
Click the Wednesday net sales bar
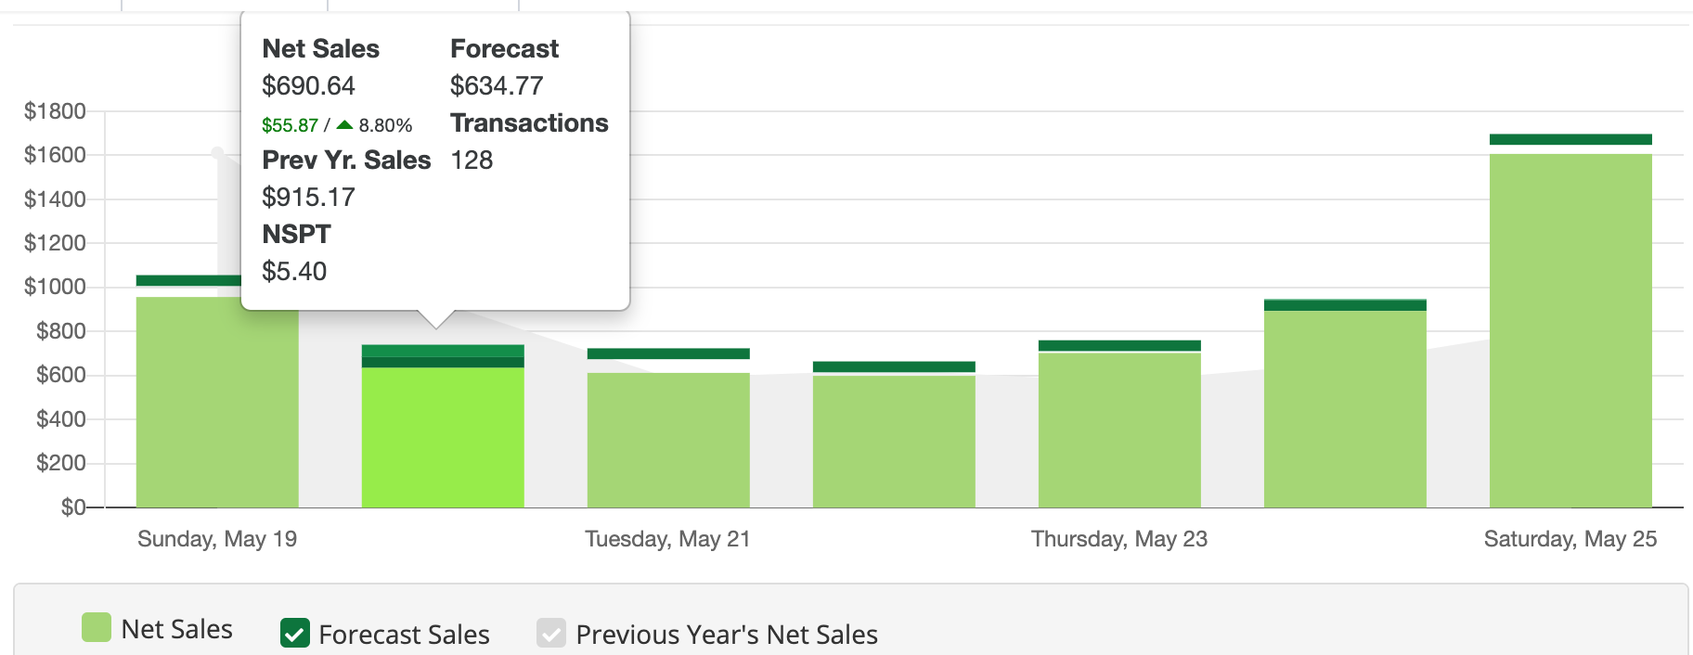[894, 442]
